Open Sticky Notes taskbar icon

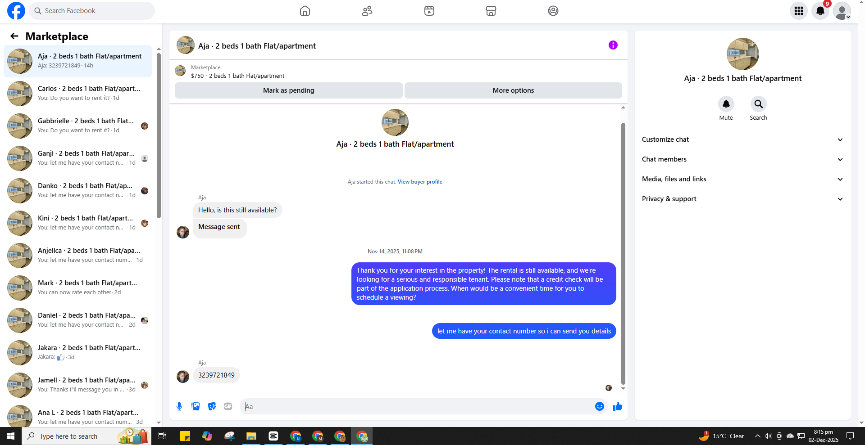(185, 436)
